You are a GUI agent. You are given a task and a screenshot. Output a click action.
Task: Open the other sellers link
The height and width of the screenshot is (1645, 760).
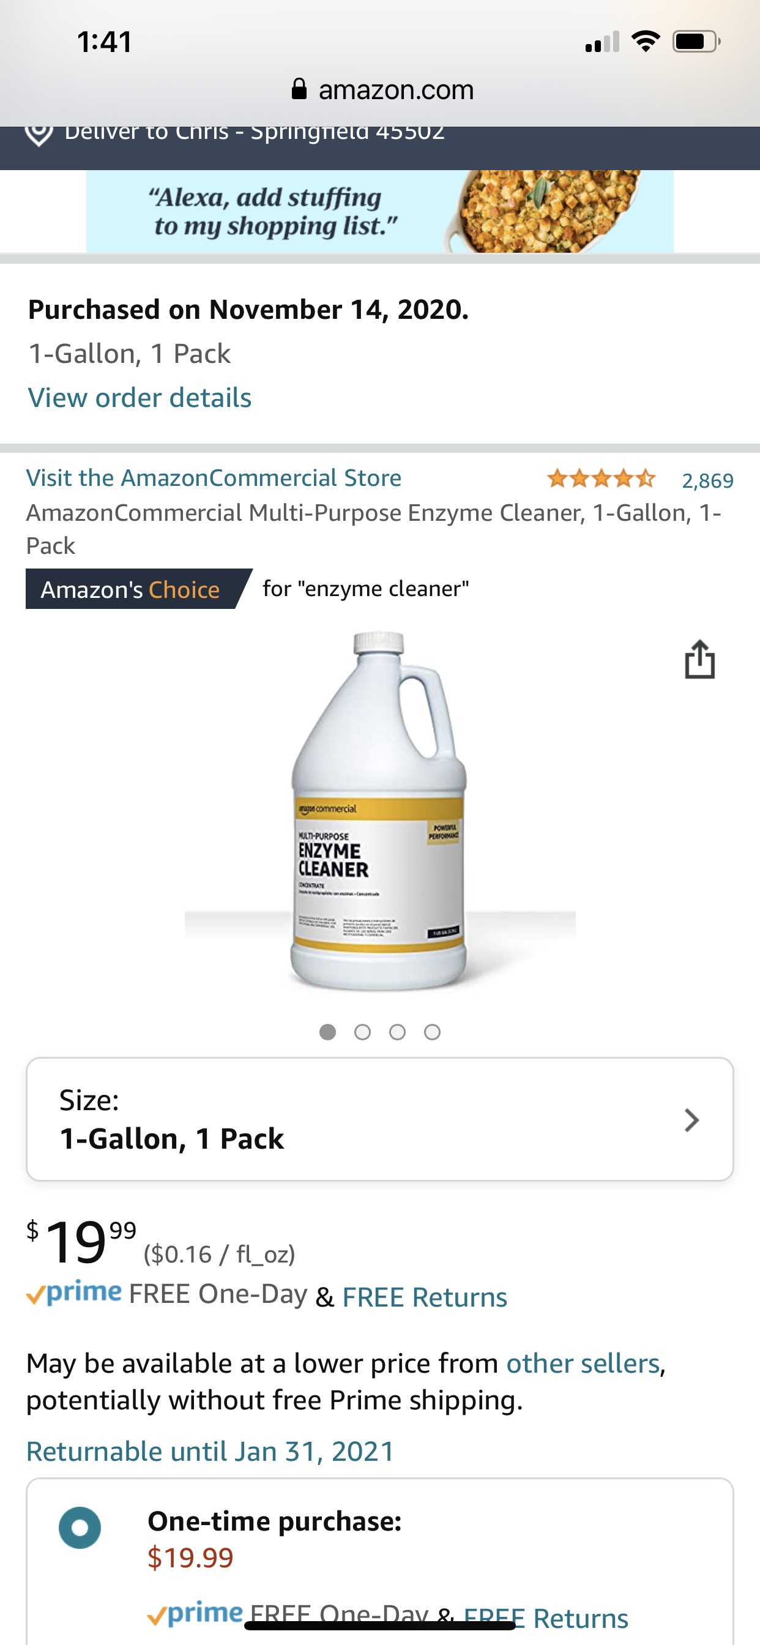click(583, 1363)
